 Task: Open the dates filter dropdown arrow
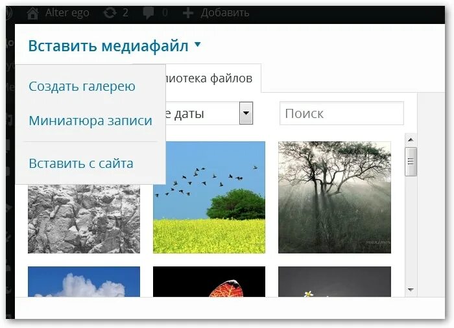point(246,113)
